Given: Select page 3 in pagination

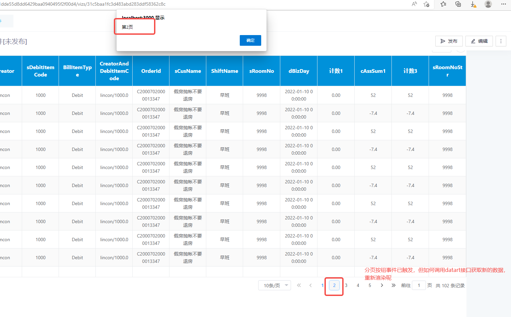Looking at the screenshot, I should point(346,285).
